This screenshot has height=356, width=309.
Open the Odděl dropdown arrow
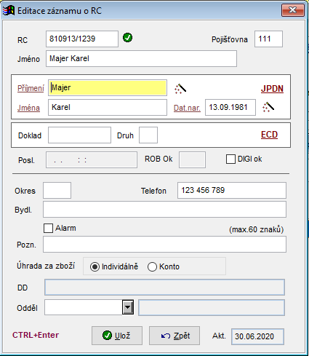128,307
